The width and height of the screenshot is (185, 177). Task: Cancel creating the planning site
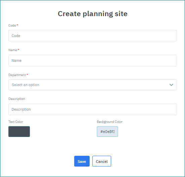click(x=102, y=161)
